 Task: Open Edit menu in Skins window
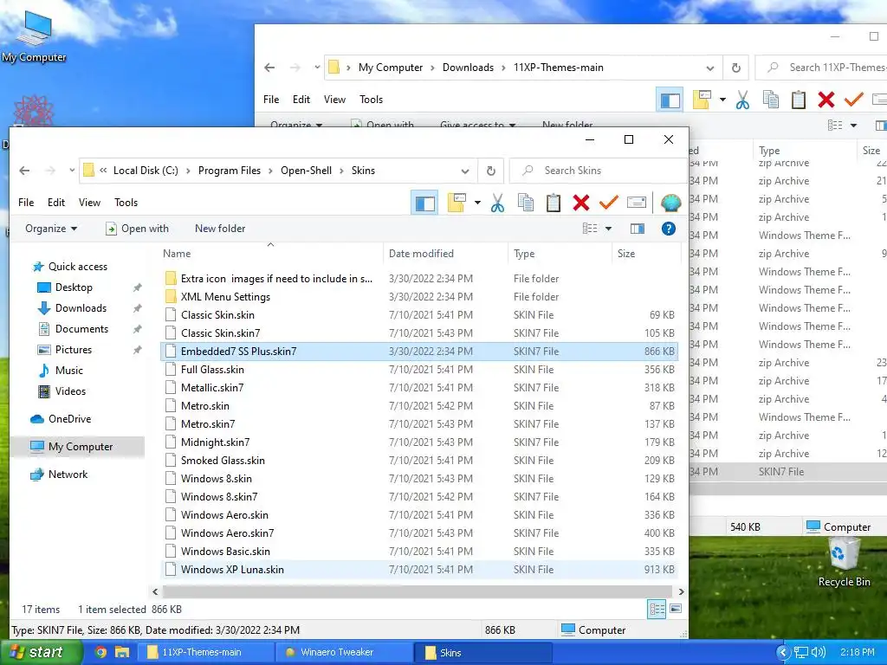click(56, 203)
